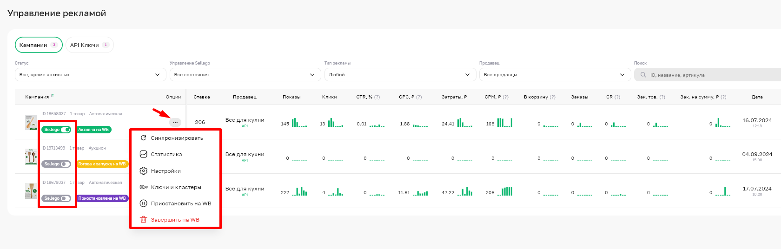
Task: Click the Активна на WB status badge
Action: [x=94, y=130]
